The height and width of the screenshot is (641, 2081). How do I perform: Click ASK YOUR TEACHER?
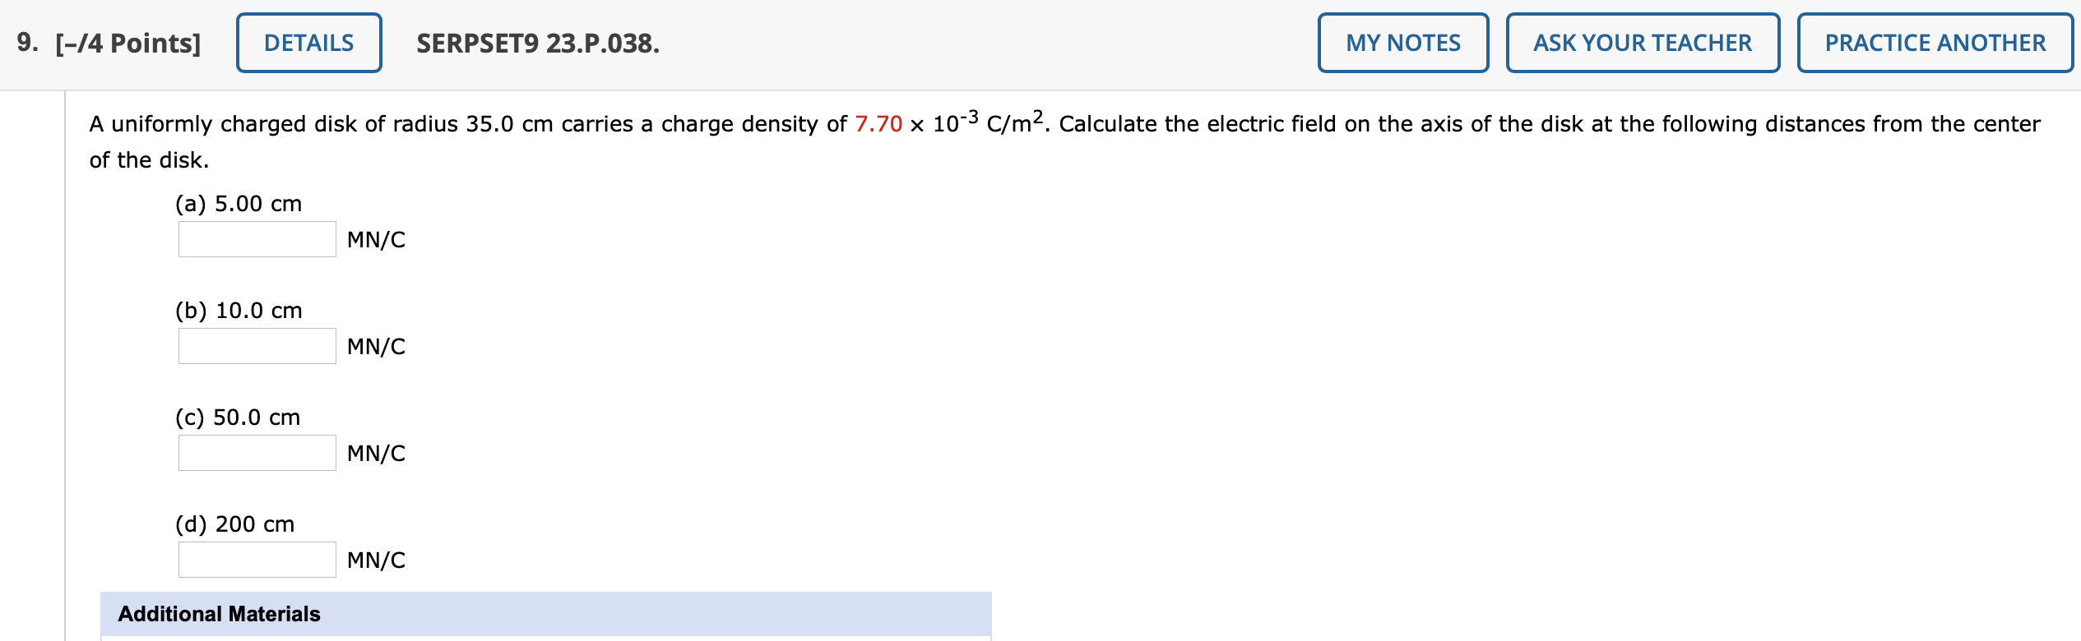click(1643, 43)
